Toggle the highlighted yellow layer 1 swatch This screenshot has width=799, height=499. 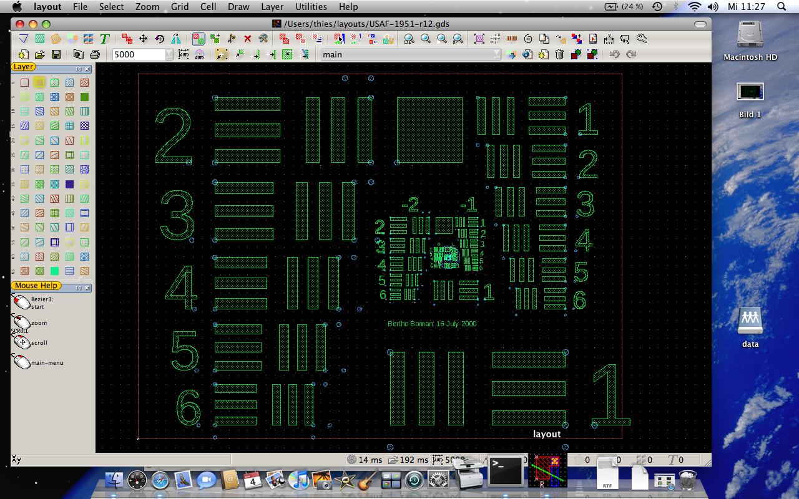click(39, 82)
